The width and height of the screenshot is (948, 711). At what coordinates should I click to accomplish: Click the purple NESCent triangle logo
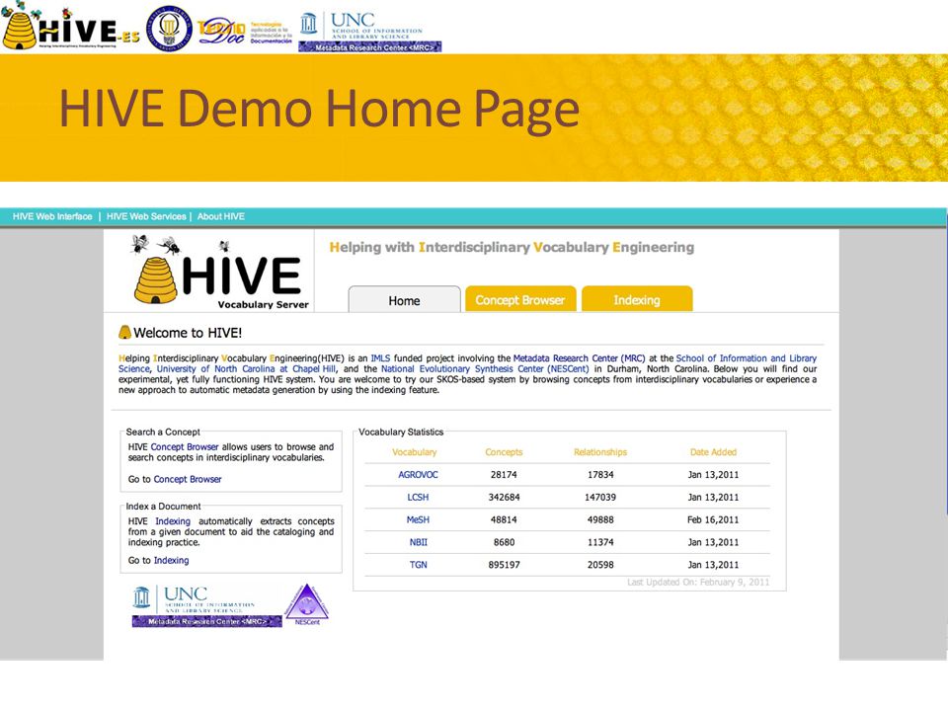tap(307, 604)
